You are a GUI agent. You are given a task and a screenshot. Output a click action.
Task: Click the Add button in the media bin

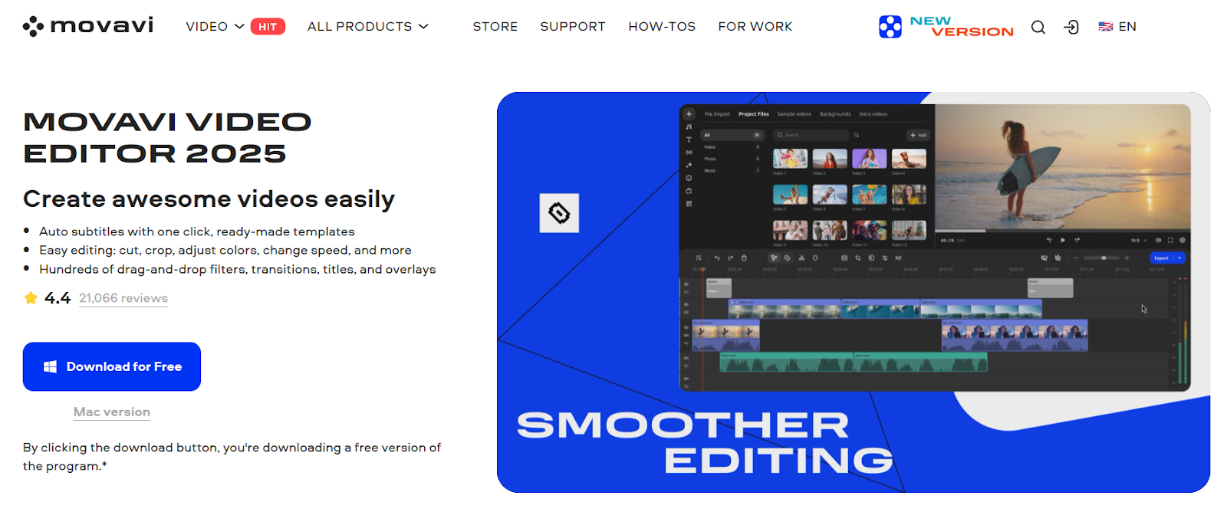[918, 135]
